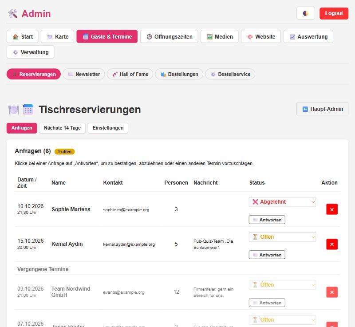This screenshot has height=327, width=355.
Task: Click the Status column header
Action: pos(257,183)
